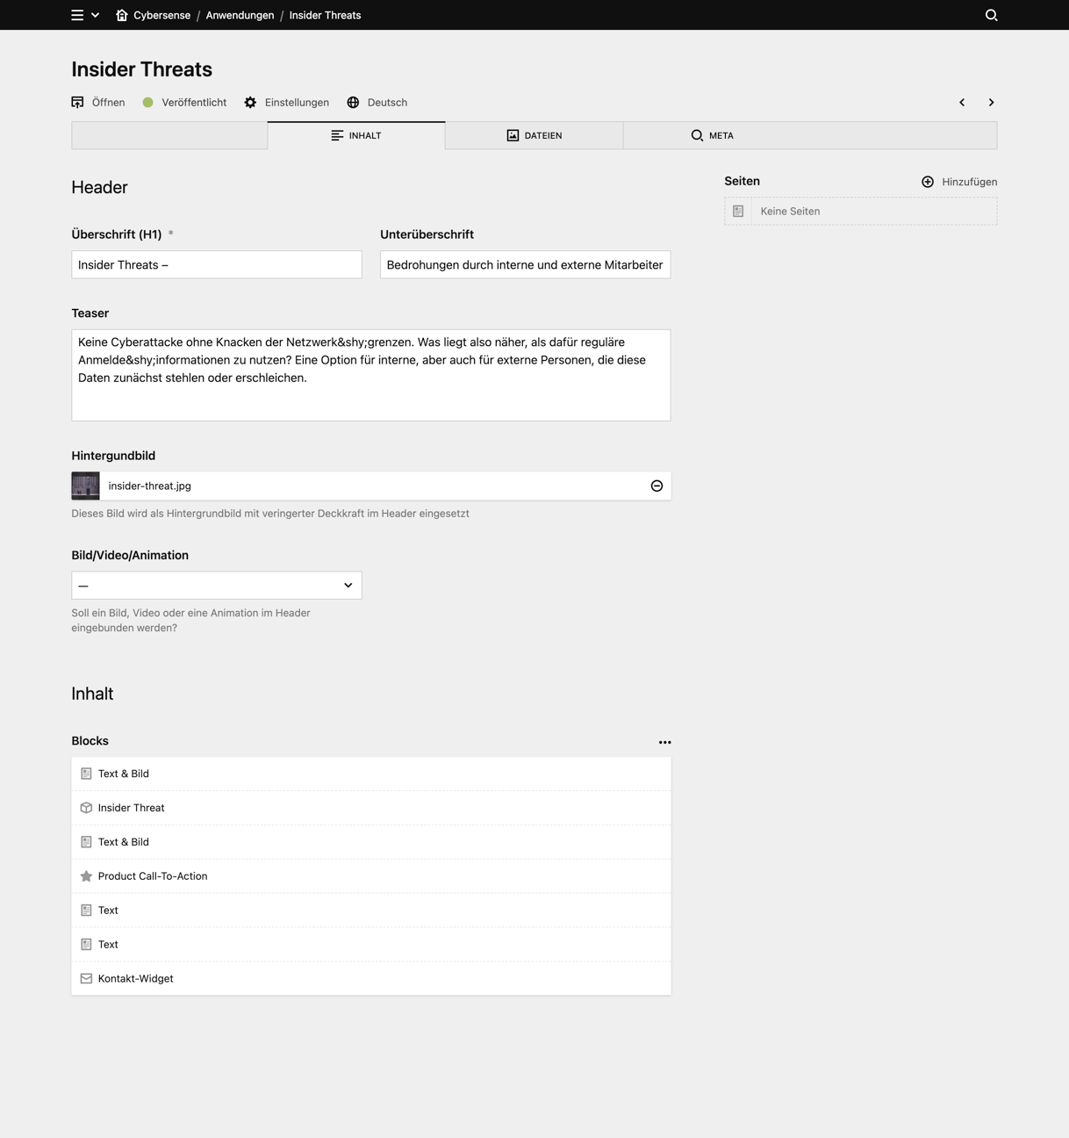This screenshot has height=1138, width=1069.
Task: Open the Insider Threat block
Action: 371,808
